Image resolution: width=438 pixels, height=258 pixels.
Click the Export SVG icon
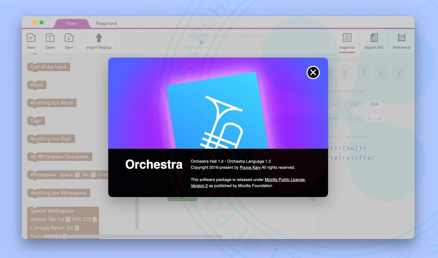[x=374, y=38]
